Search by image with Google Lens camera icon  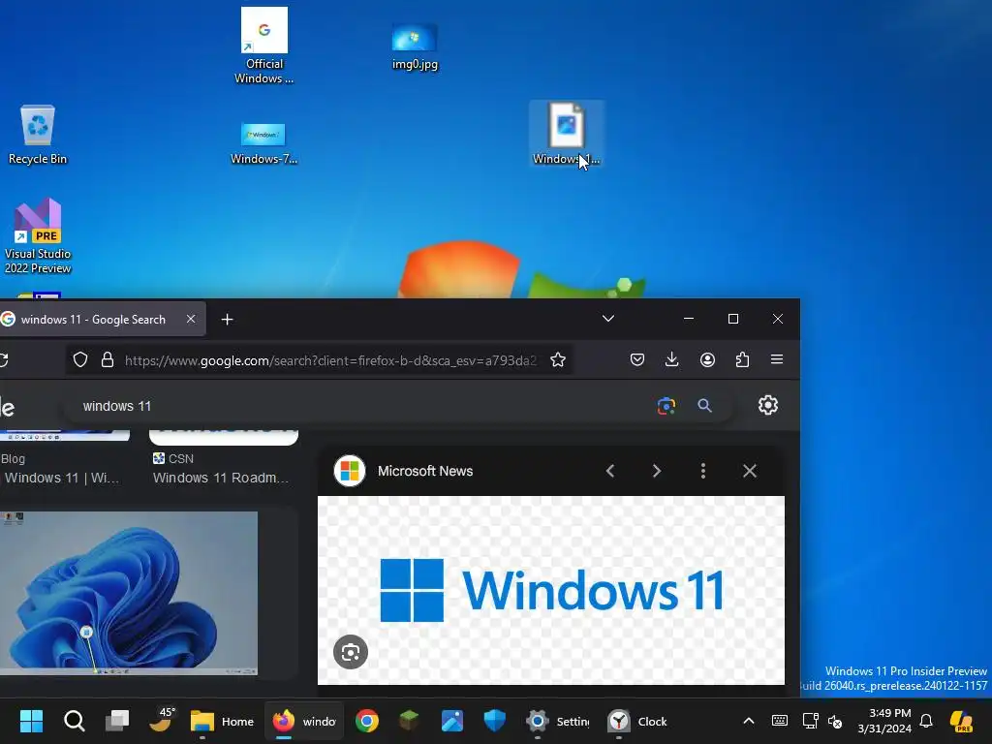[666, 406]
